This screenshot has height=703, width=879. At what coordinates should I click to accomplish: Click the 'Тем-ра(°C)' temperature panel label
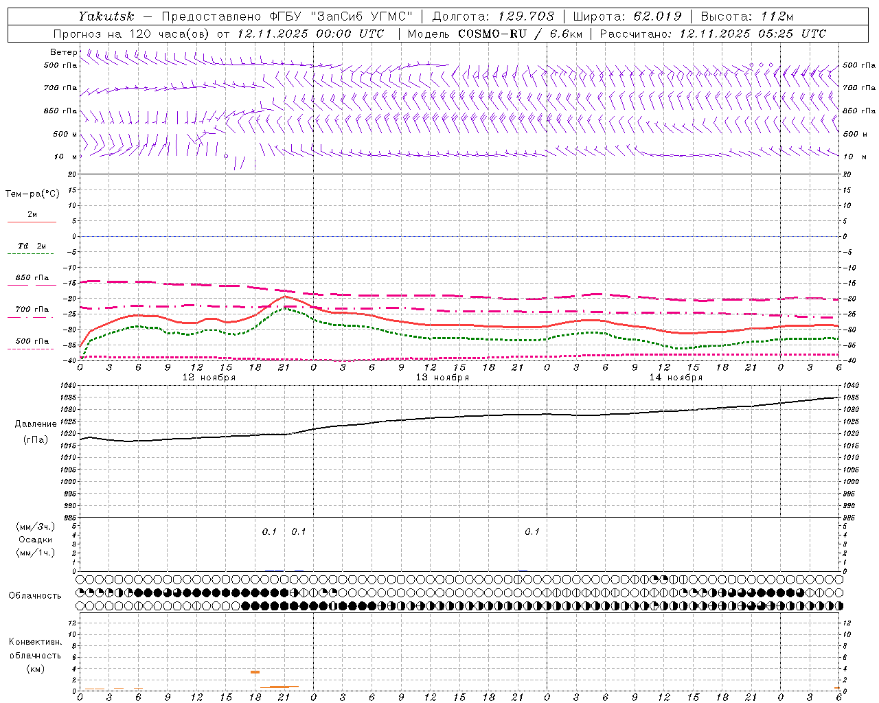[x=32, y=194]
